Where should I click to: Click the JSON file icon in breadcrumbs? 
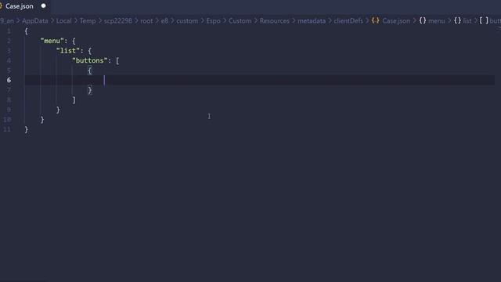(x=376, y=20)
